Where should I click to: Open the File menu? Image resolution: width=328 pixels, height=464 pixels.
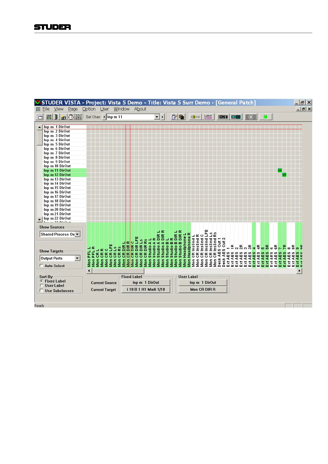(46, 109)
